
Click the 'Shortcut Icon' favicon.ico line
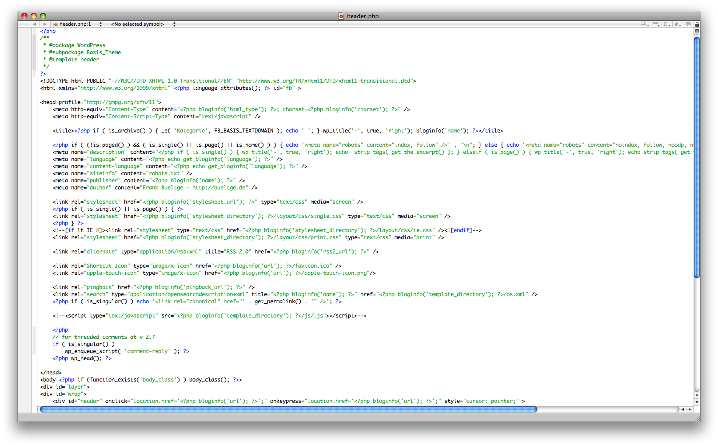click(x=197, y=266)
